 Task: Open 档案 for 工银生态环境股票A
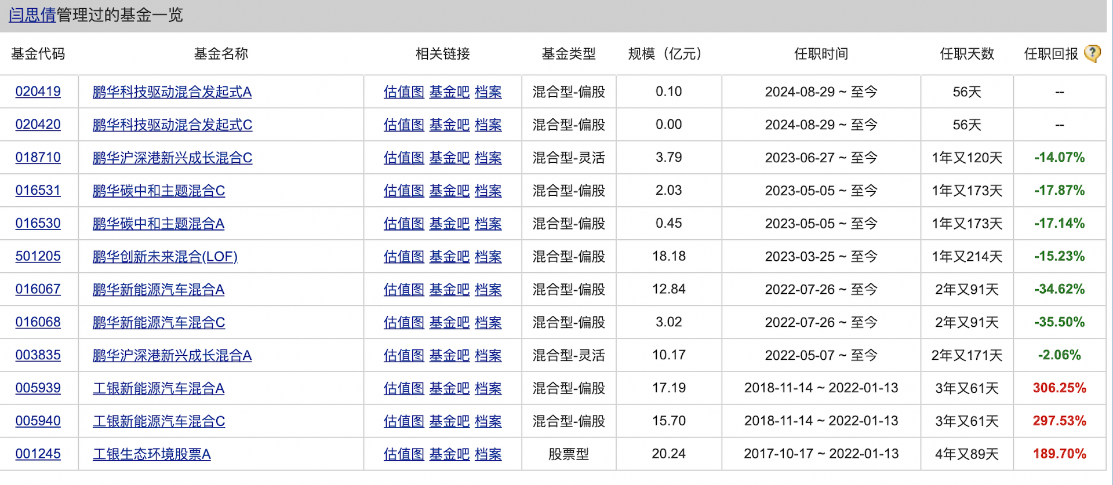point(488,454)
